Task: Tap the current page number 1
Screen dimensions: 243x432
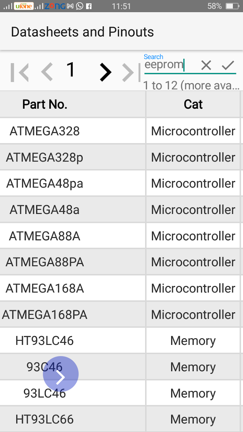Action: click(x=71, y=70)
